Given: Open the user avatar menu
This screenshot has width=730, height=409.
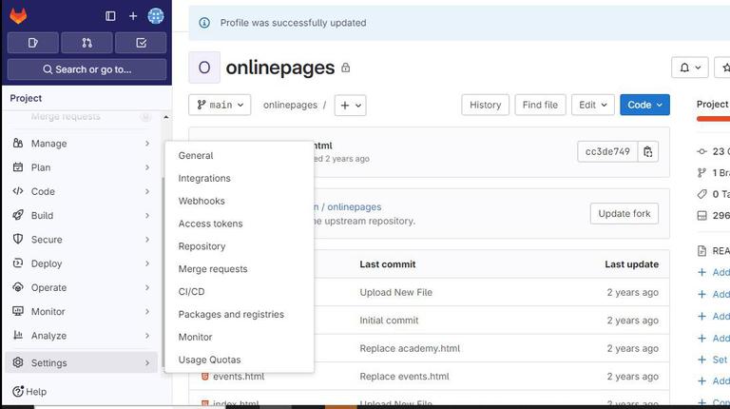Looking at the screenshot, I should click(156, 16).
